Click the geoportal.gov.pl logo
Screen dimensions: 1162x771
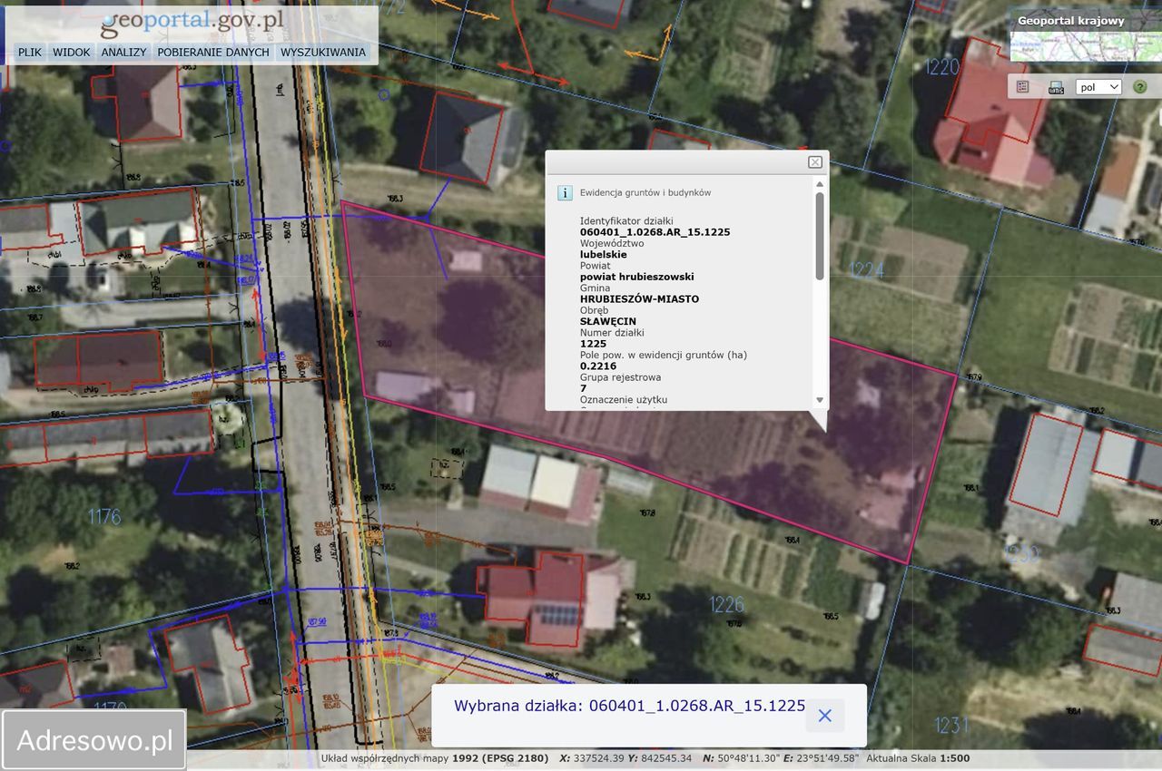coord(193,23)
